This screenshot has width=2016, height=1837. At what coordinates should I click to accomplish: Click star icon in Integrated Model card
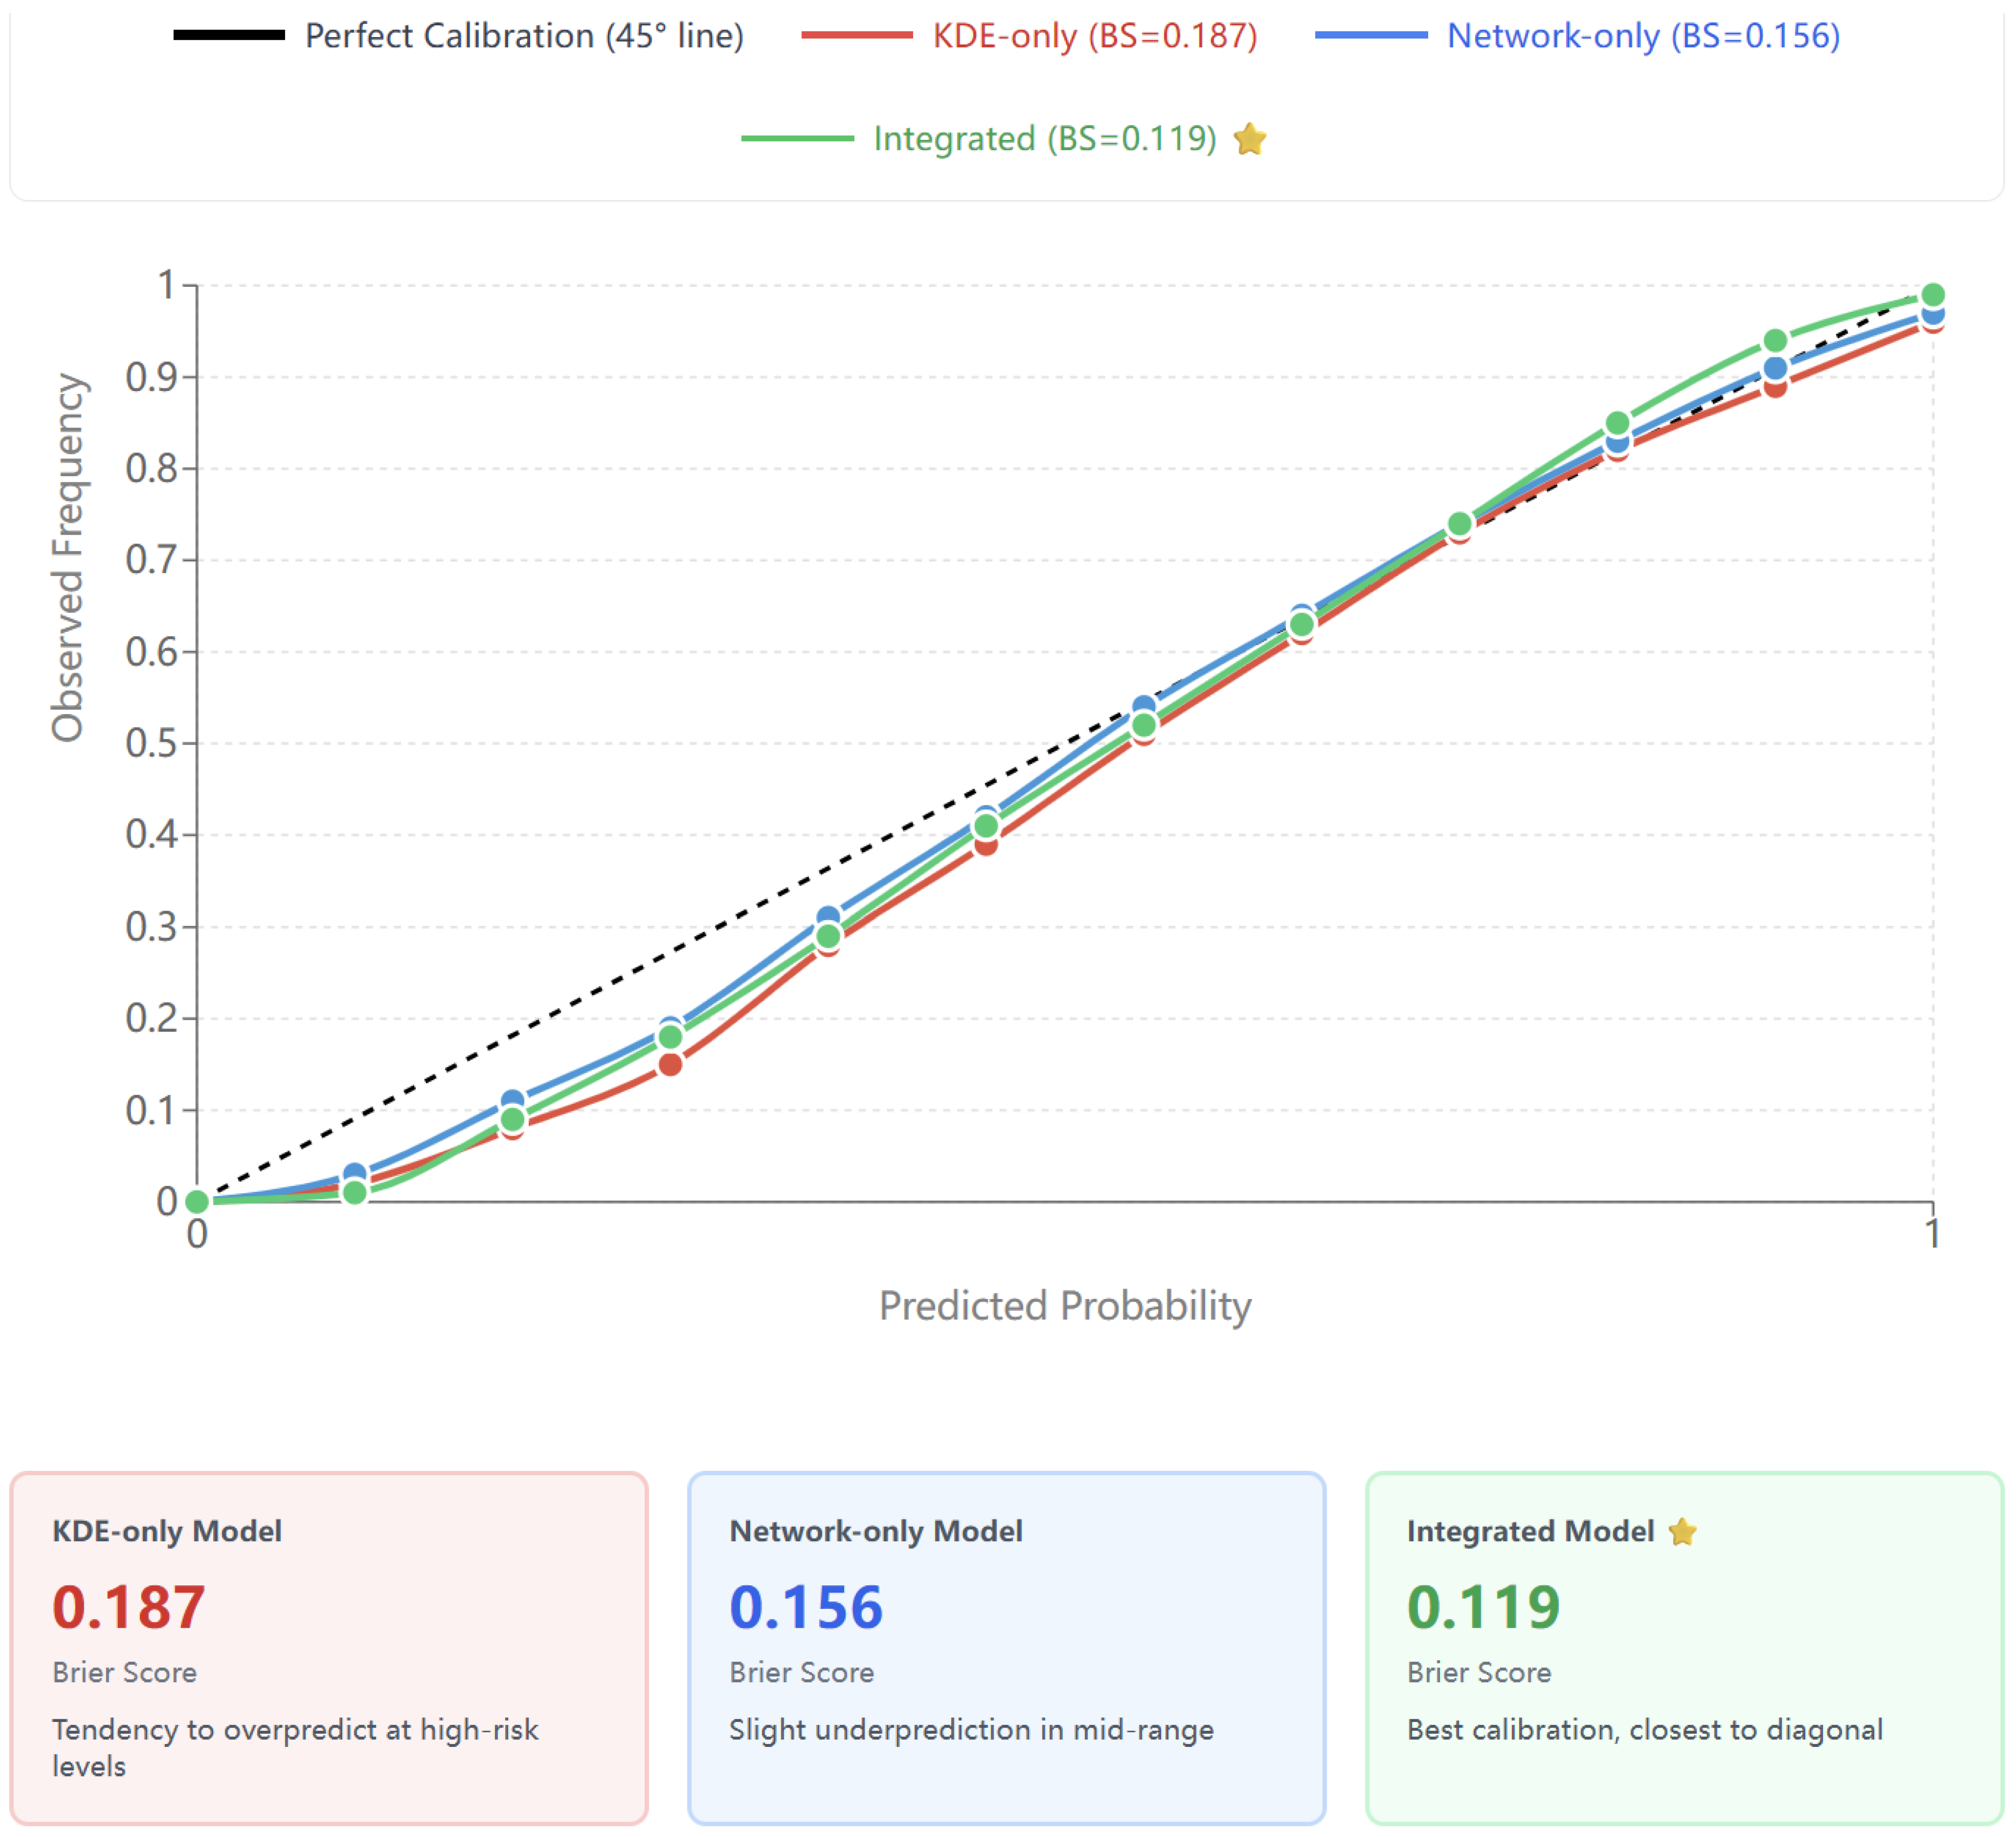(x=1682, y=1531)
